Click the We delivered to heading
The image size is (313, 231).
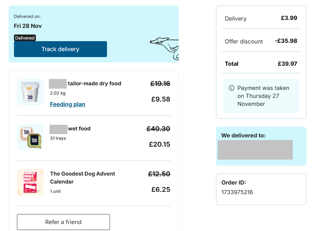coord(243,135)
